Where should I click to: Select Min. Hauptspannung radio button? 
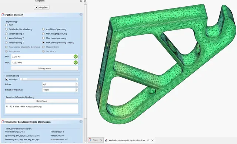click(x=43, y=38)
